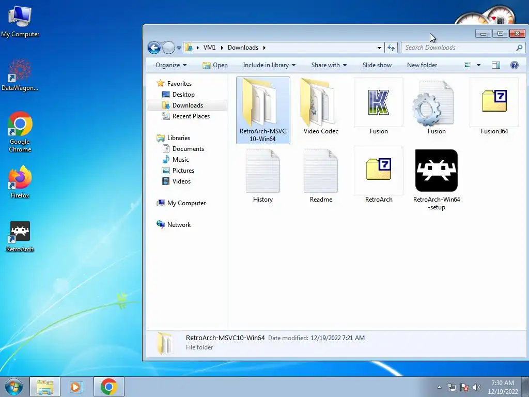Show hidden tray icons arrow
529x397 pixels.
[439, 387]
